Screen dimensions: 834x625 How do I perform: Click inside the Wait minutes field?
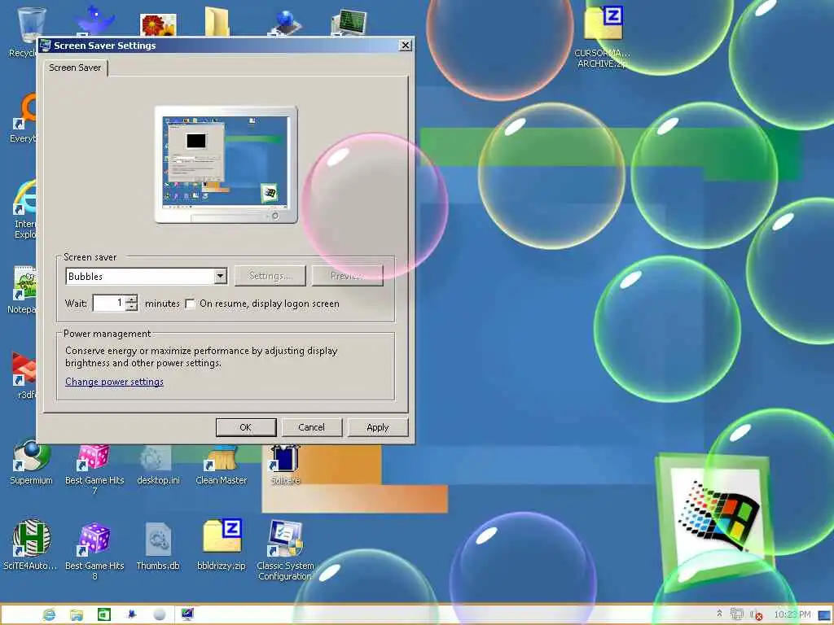pyautogui.click(x=110, y=303)
